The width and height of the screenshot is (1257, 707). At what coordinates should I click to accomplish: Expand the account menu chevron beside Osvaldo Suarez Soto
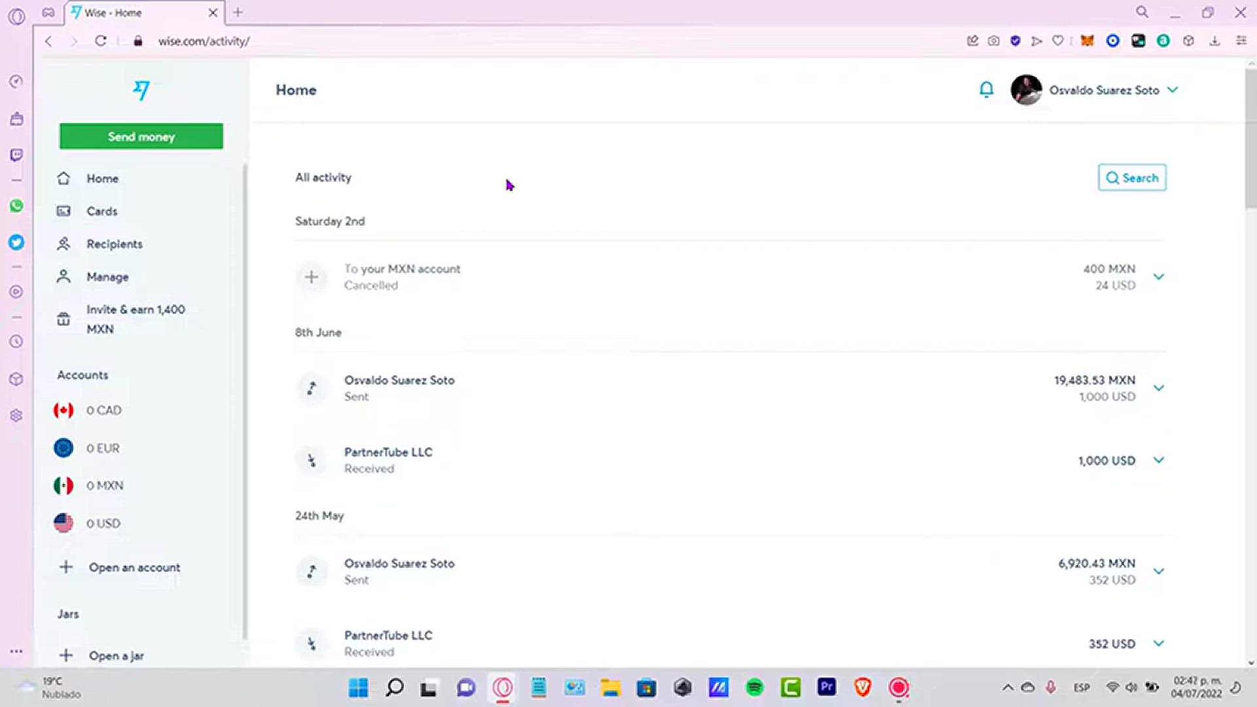(1173, 90)
